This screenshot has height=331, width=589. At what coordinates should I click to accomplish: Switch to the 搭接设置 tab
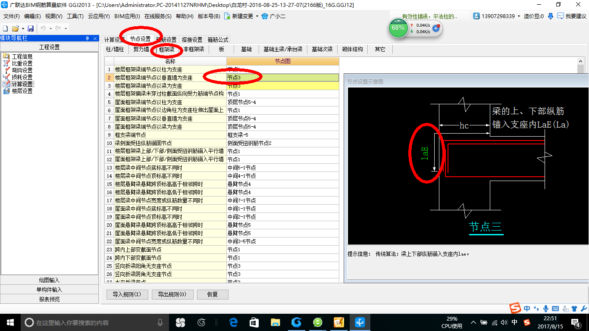(192, 40)
